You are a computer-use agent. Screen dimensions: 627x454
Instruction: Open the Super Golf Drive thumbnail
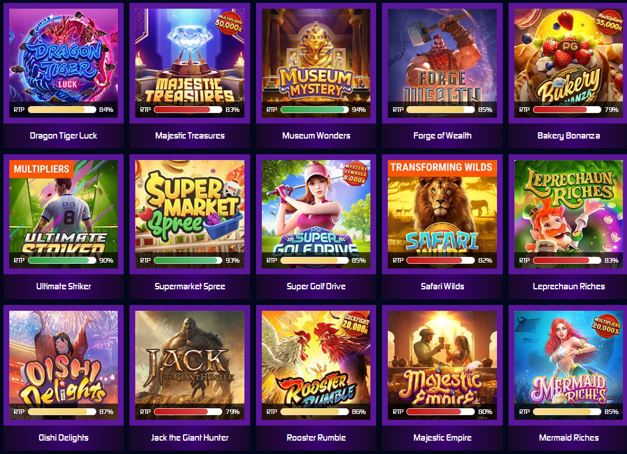pos(316,214)
